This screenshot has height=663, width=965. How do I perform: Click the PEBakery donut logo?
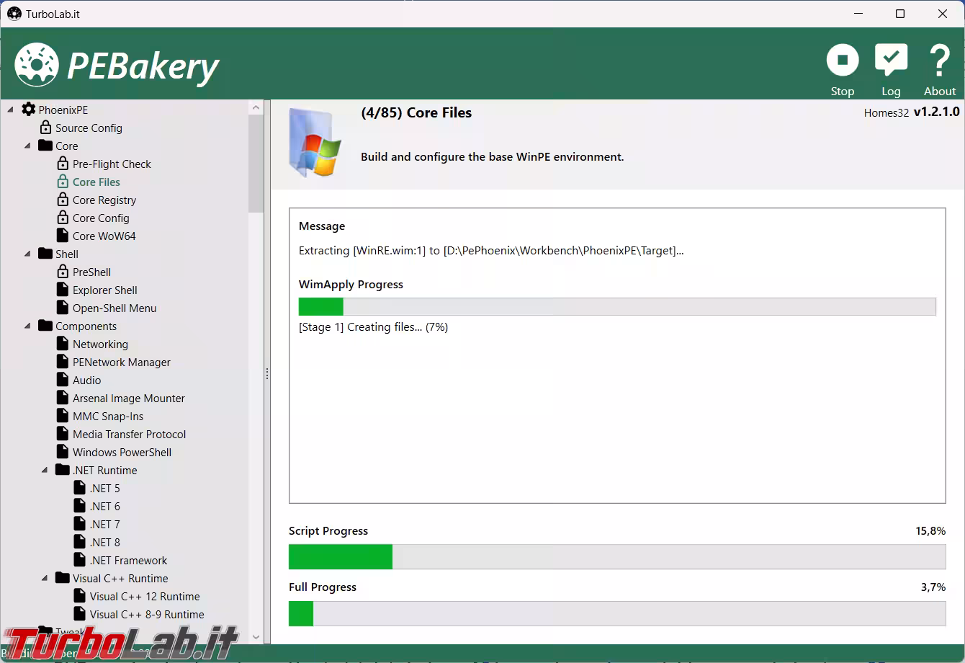tap(37, 65)
